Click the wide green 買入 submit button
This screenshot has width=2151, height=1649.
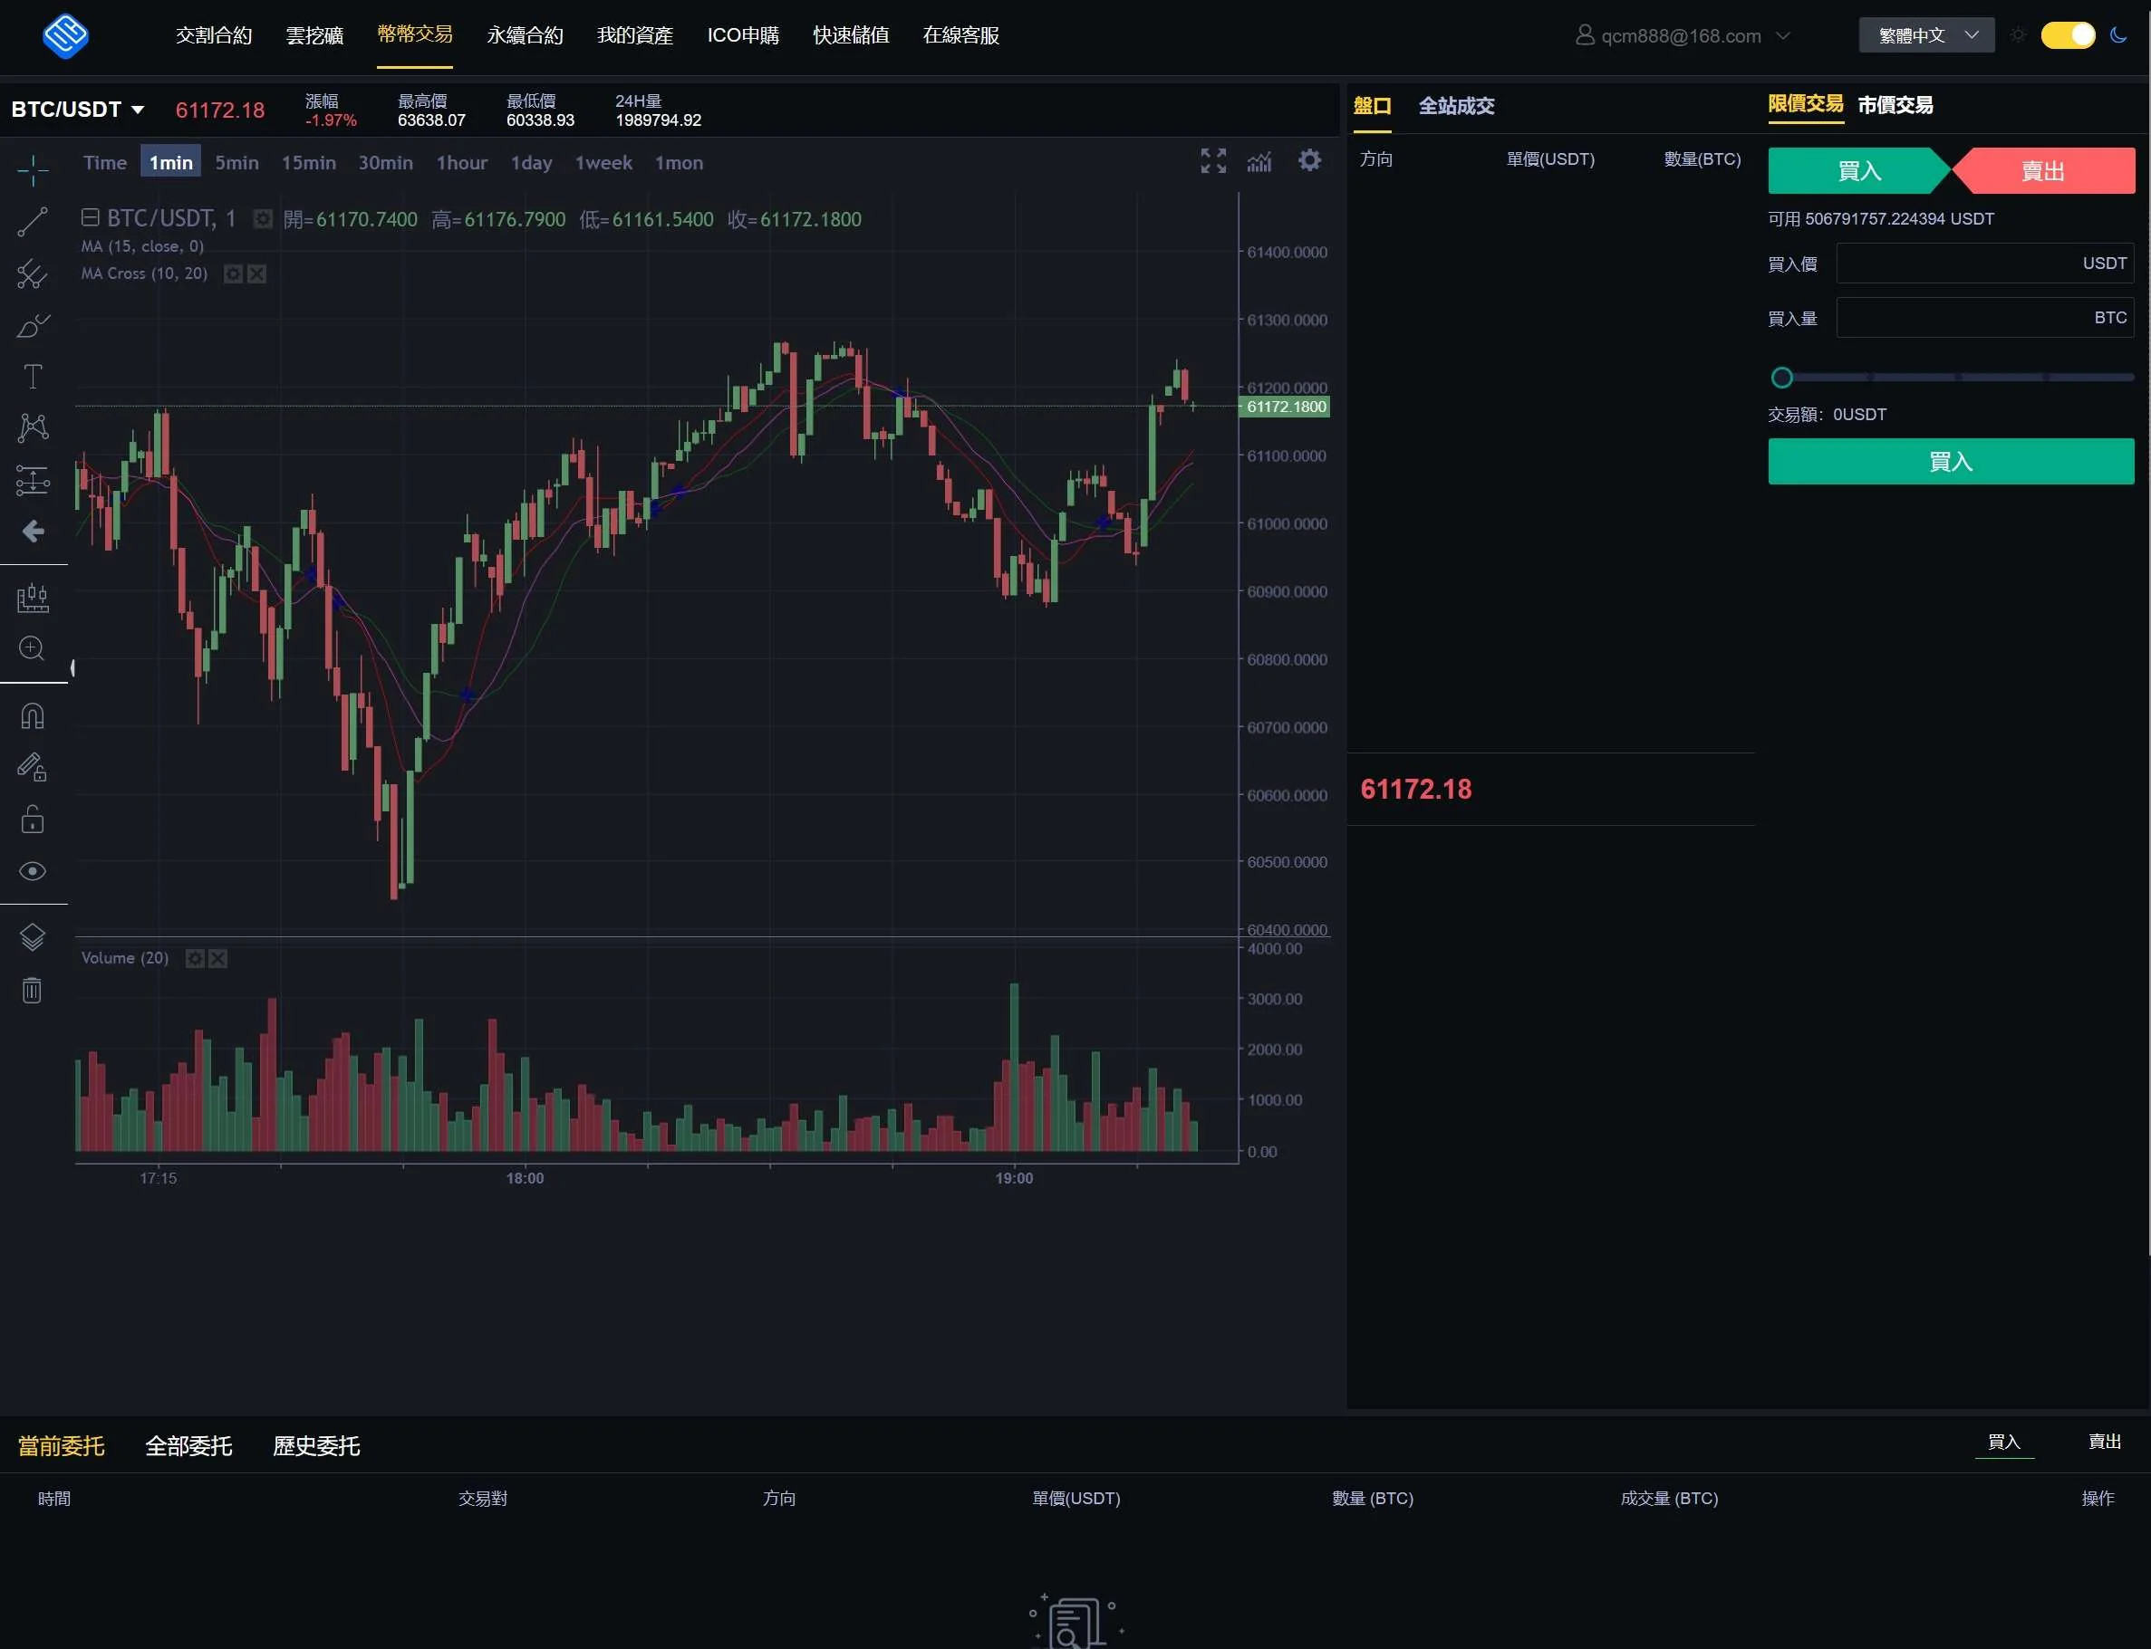[1951, 461]
